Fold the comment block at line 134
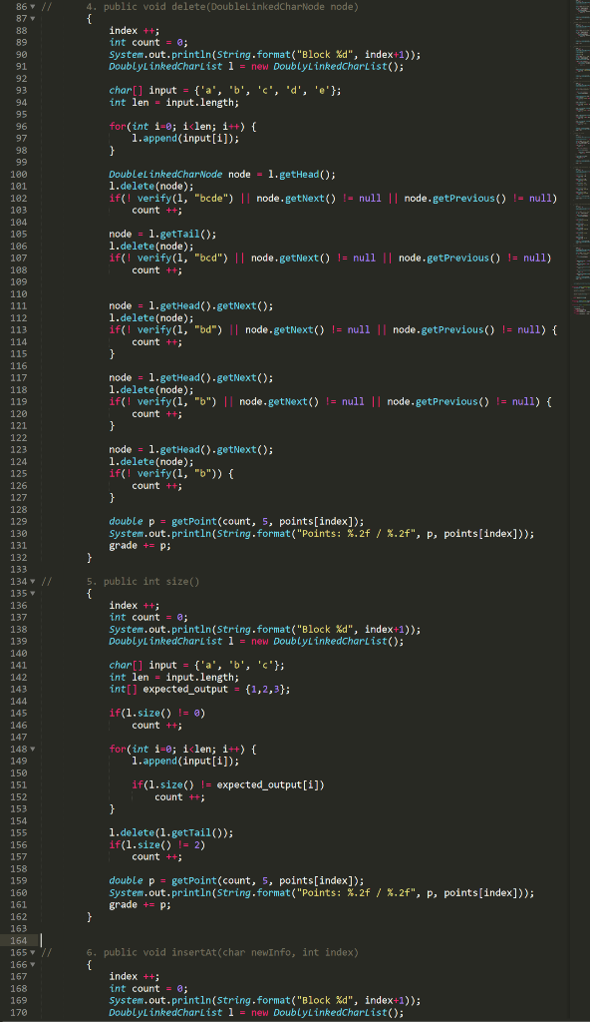 pyautogui.click(x=33, y=582)
